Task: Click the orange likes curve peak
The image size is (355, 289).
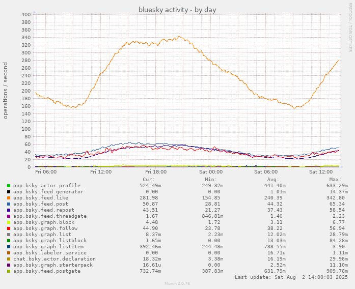Action: point(179,37)
